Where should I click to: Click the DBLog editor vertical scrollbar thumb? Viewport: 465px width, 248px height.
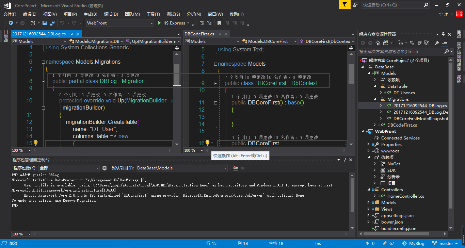(177, 75)
